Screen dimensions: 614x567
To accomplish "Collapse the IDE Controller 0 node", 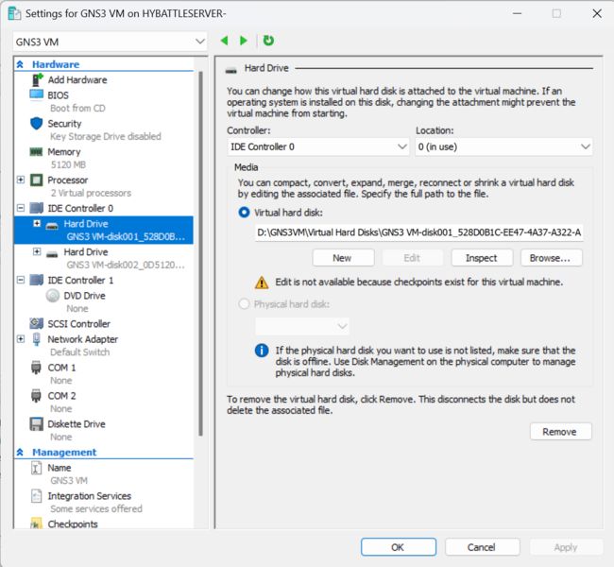I will pyautogui.click(x=21, y=208).
